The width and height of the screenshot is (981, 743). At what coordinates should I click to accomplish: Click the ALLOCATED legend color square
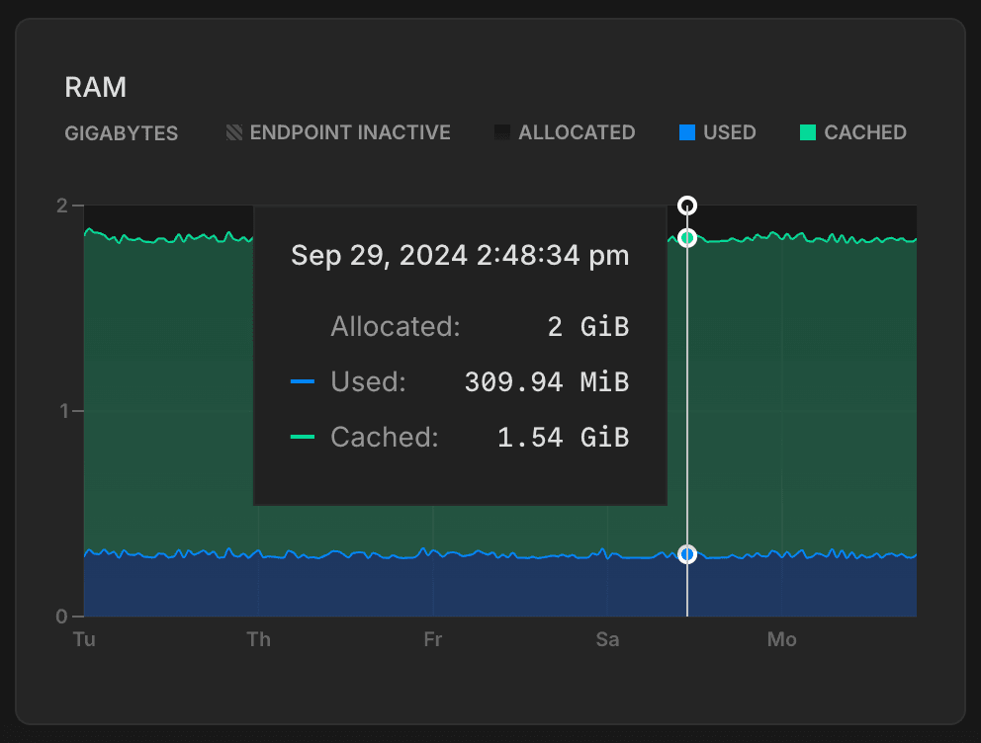click(502, 131)
